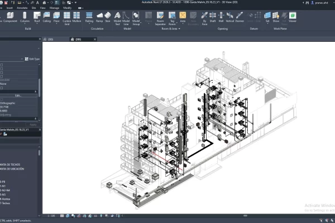The image size is (335, 223).
Task: Select the Shaft opening tool
Action: pos(213,17)
